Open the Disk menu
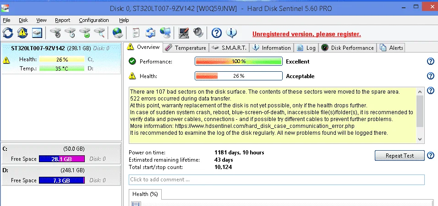 [x=23, y=20]
